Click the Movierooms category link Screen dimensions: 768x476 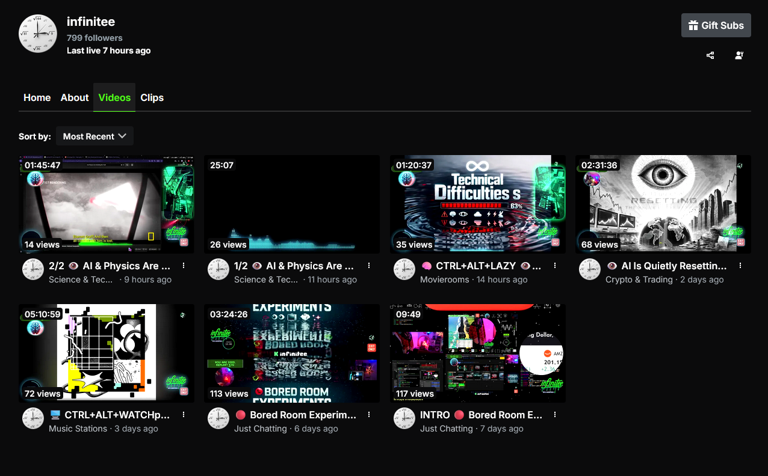[445, 279]
